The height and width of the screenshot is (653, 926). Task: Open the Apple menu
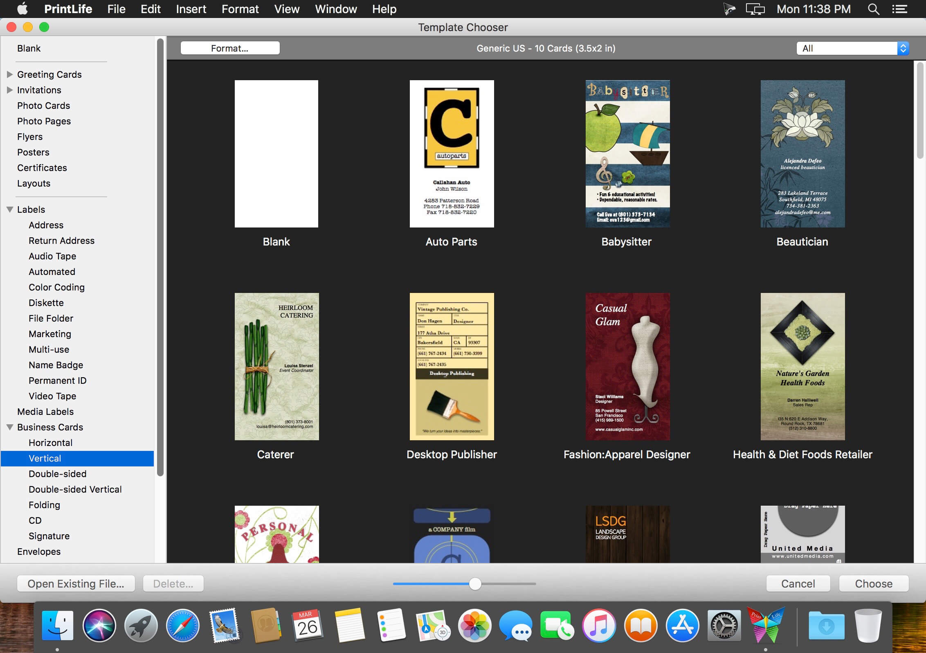pyautogui.click(x=22, y=9)
